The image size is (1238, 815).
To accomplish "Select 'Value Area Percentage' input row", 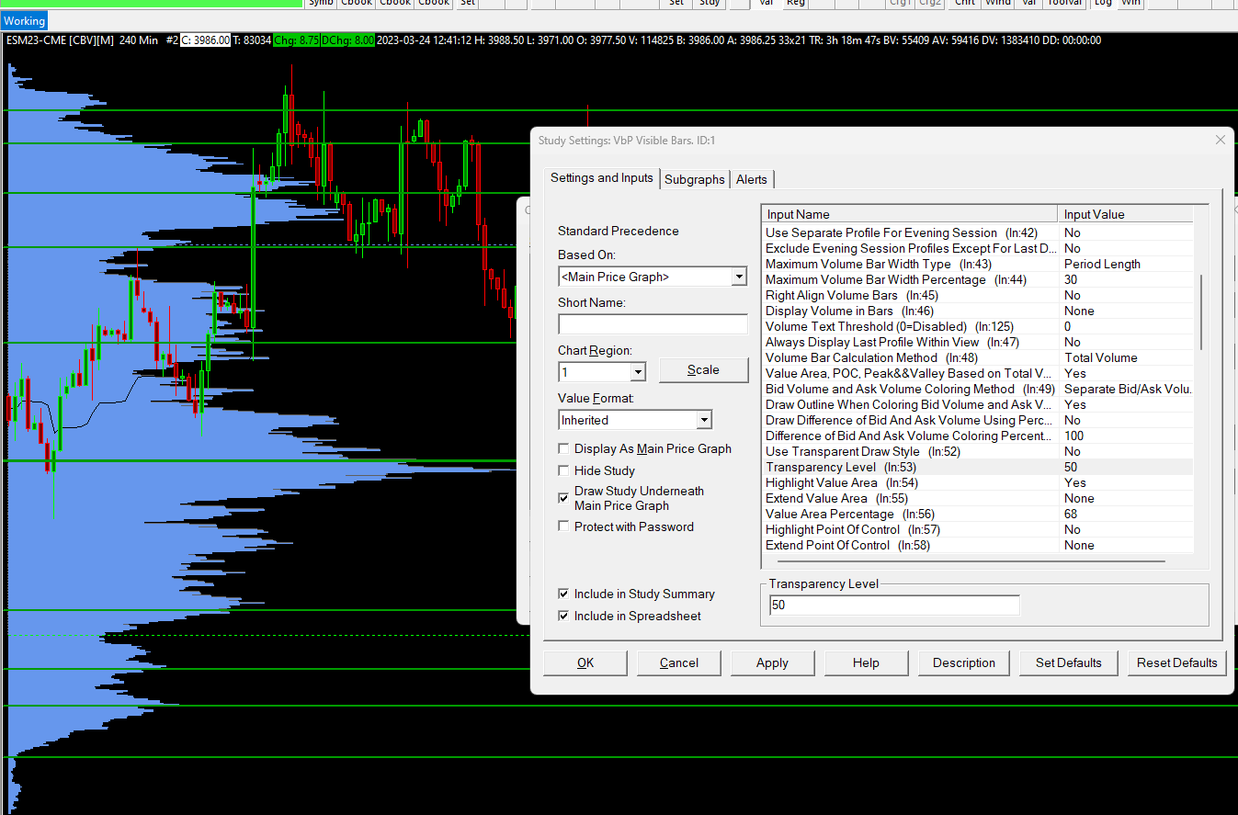I will point(978,514).
